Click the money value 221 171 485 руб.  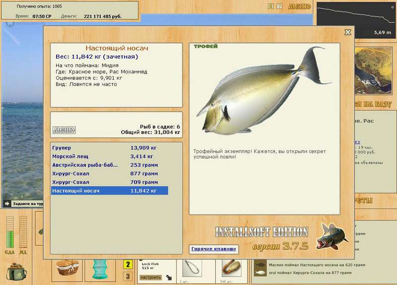pyautogui.click(x=103, y=16)
